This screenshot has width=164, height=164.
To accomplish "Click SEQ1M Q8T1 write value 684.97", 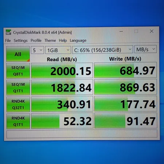I will pyautogui.click(x=125, y=70).
